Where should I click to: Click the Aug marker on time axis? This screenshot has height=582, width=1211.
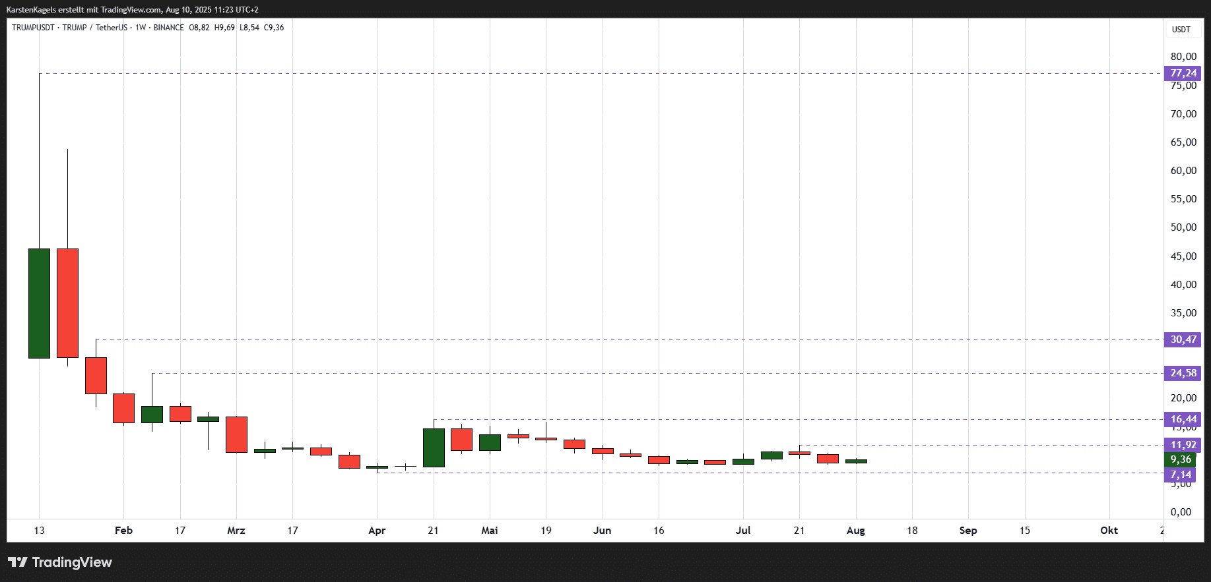pos(855,531)
